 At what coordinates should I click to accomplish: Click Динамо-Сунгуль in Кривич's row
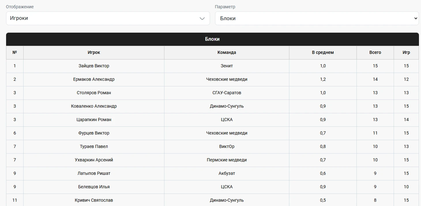[x=227, y=200]
